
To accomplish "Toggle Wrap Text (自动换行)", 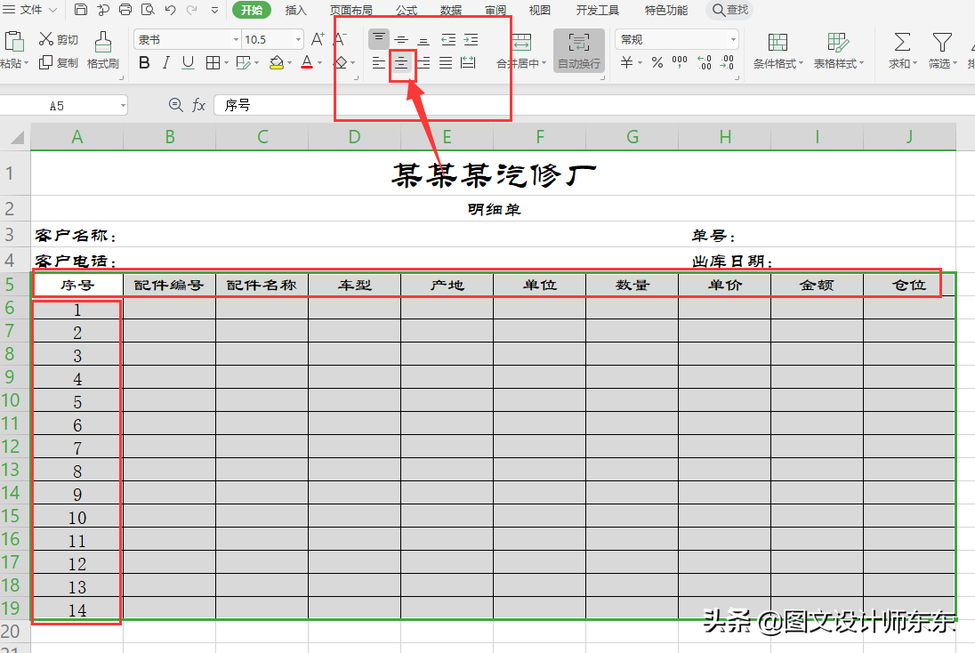I will 579,51.
